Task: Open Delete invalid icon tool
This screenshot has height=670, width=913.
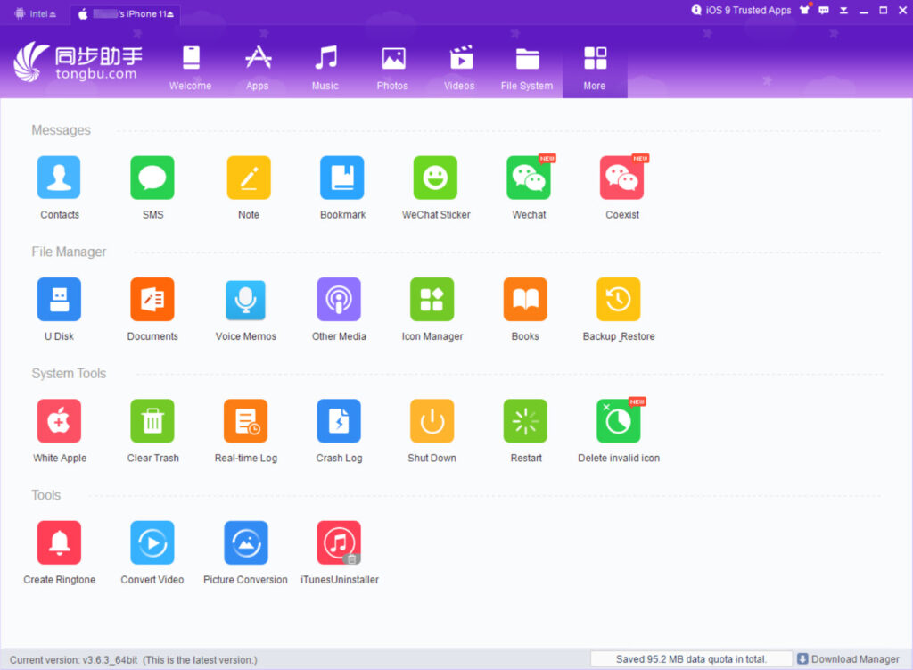Action: coord(619,421)
